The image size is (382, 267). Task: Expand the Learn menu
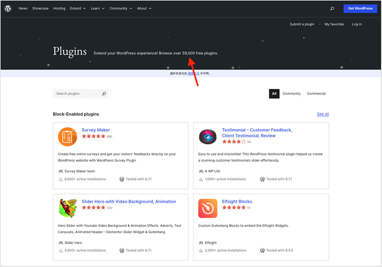pos(98,8)
